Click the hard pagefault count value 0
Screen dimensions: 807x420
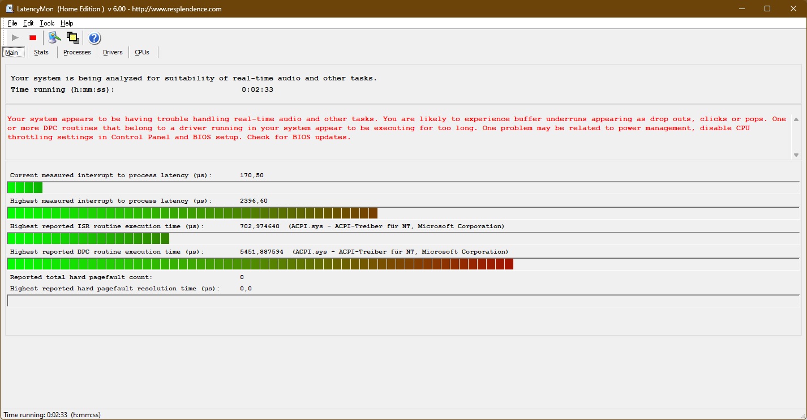[x=242, y=277]
